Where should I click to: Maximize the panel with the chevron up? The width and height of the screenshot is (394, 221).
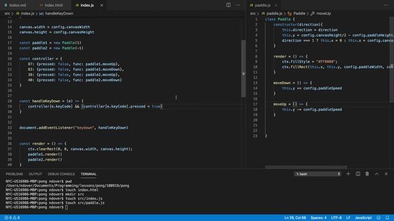377,174
